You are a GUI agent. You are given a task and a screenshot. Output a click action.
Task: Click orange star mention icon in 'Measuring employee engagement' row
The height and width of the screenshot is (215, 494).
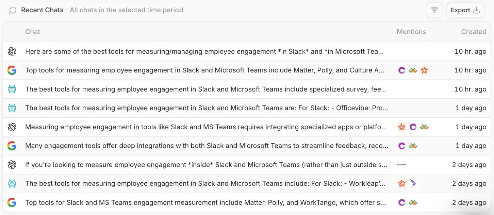pyautogui.click(x=402, y=127)
